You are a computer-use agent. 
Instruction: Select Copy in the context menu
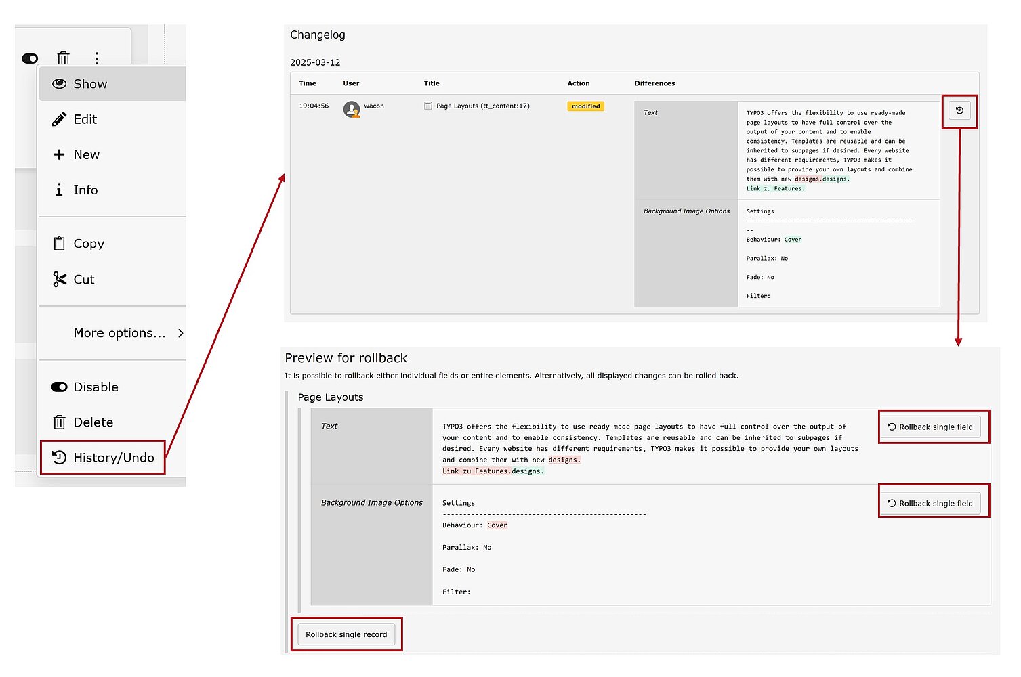(88, 244)
